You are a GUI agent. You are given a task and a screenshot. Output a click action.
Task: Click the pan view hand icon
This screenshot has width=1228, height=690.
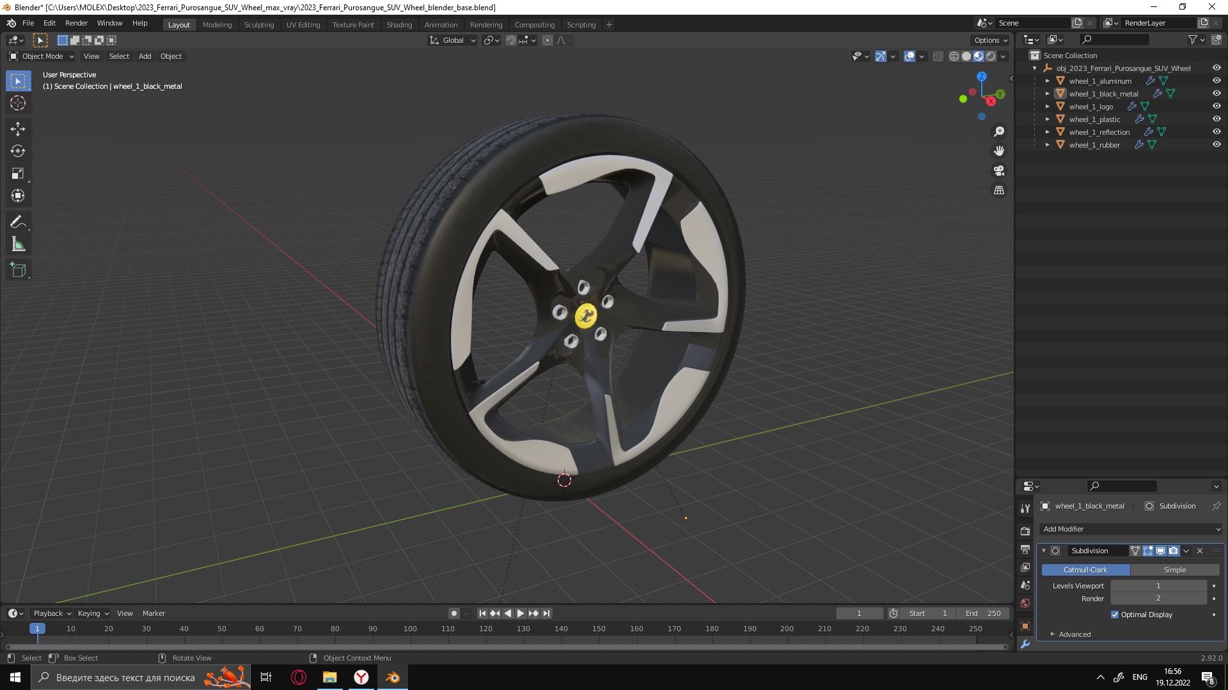999,151
